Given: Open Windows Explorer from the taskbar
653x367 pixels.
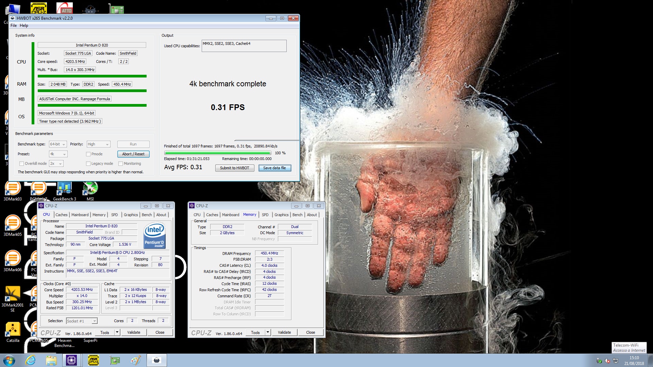Looking at the screenshot, I should 51,360.
